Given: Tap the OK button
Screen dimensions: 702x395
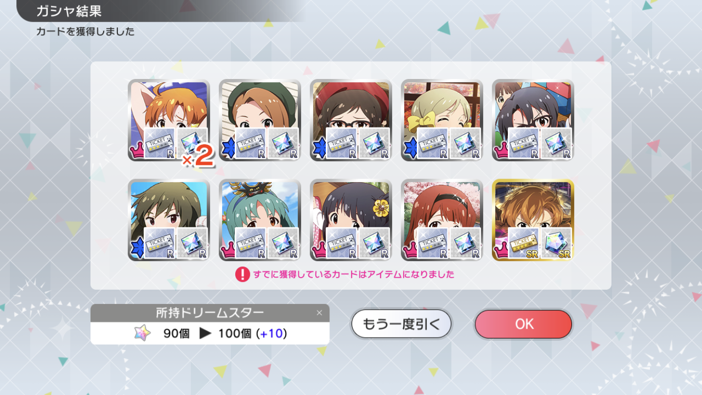Looking at the screenshot, I should pyautogui.click(x=523, y=324).
